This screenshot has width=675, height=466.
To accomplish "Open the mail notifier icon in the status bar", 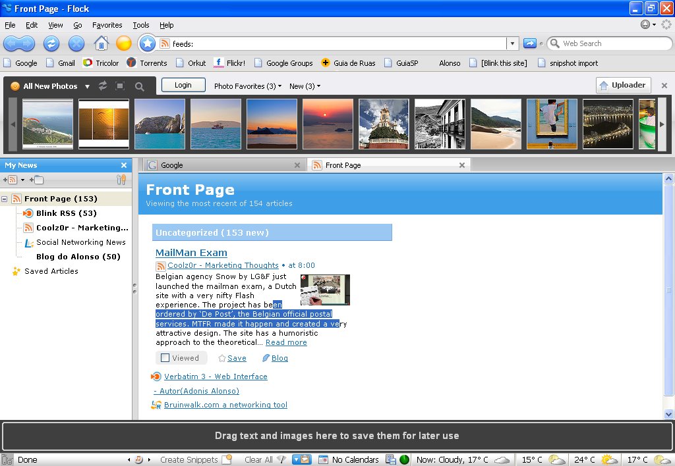I will 302,459.
